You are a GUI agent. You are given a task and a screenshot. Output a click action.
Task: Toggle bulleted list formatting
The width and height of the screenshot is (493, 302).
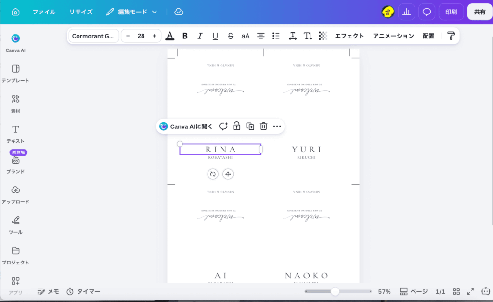point(276,36)
